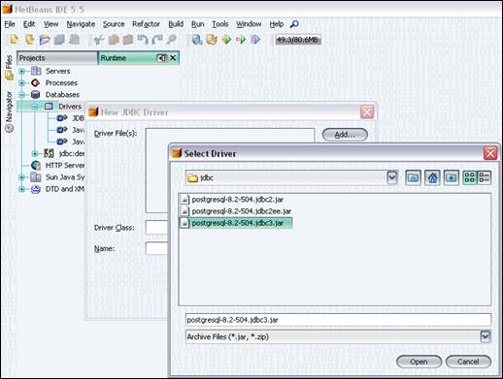Switch to List view icon
Image resolution: width=503 pixels, height=379 pixels.
coord(470,177)
